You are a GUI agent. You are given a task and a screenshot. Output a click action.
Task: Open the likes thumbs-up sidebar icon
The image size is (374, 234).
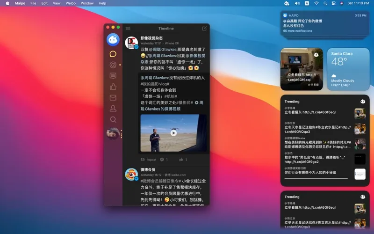tap(113, 87)
